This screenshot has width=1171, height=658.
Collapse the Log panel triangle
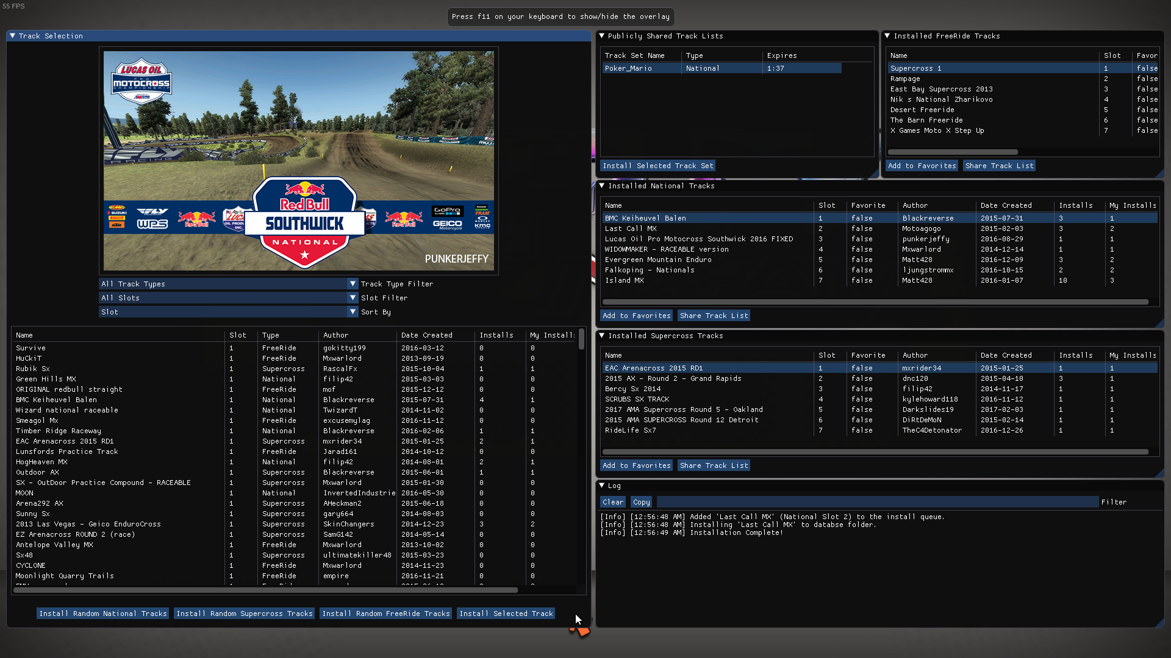pyautogui.click(x=601, y=486)
